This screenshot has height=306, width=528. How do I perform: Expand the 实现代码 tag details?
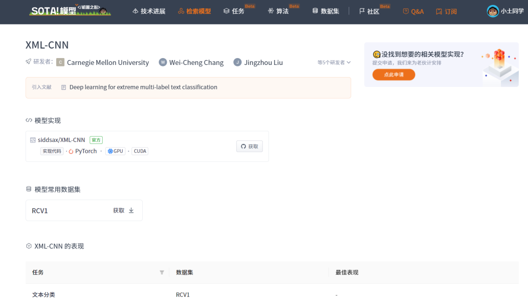coord(51,151)
